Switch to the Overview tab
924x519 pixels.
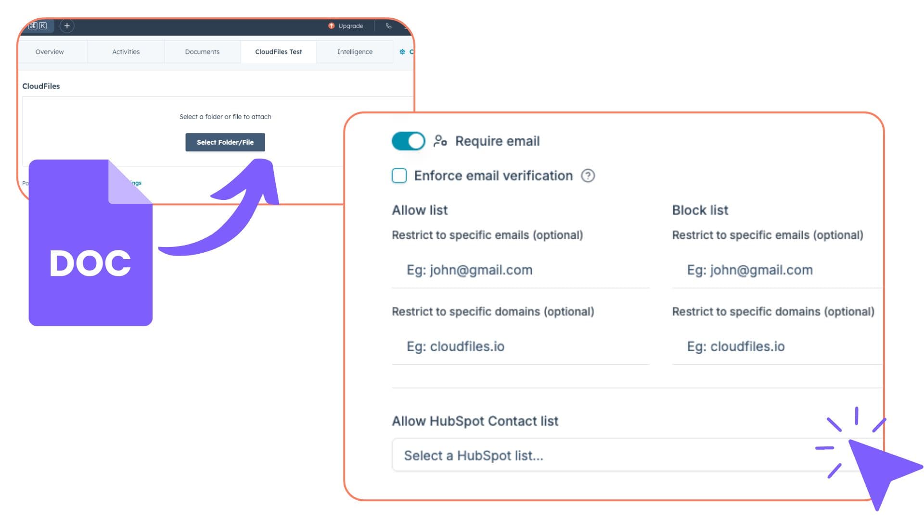pos(50,52)
